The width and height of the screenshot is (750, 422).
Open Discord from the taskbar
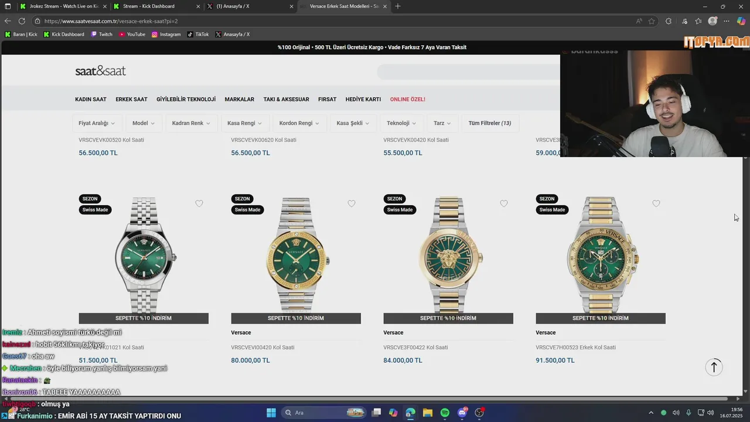click(462, 413)
